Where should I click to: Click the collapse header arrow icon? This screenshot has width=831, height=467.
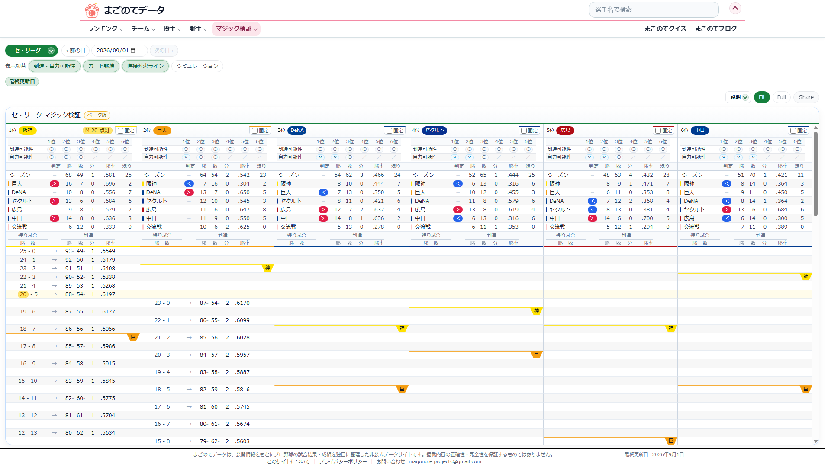click(735, 8)
